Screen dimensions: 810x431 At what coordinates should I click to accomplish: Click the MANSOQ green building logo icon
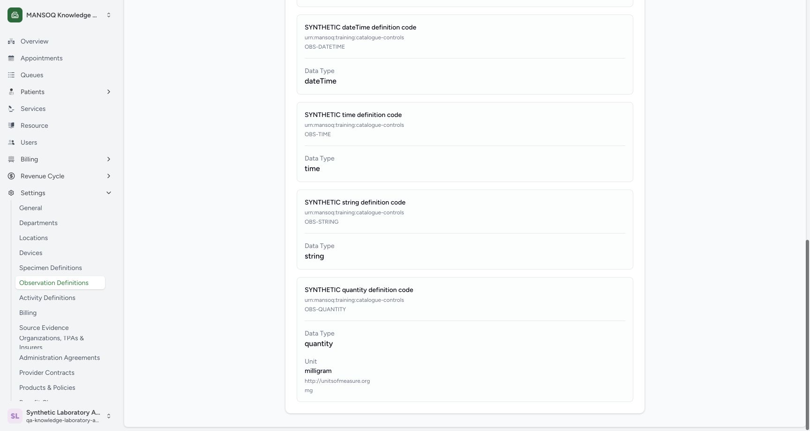click(15, 15)
